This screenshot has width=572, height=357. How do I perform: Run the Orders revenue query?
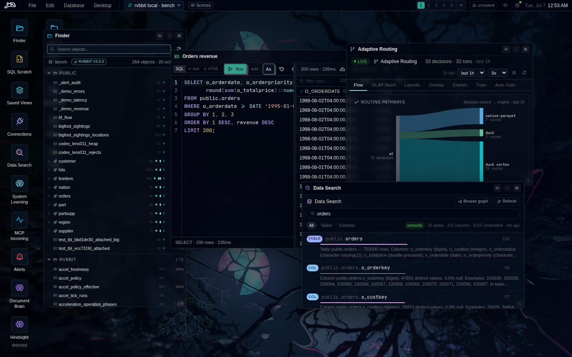tap(236, 69)
